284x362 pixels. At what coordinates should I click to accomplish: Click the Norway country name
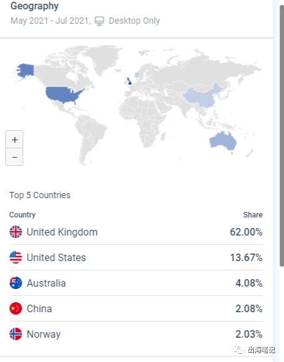tap(44, 335)
